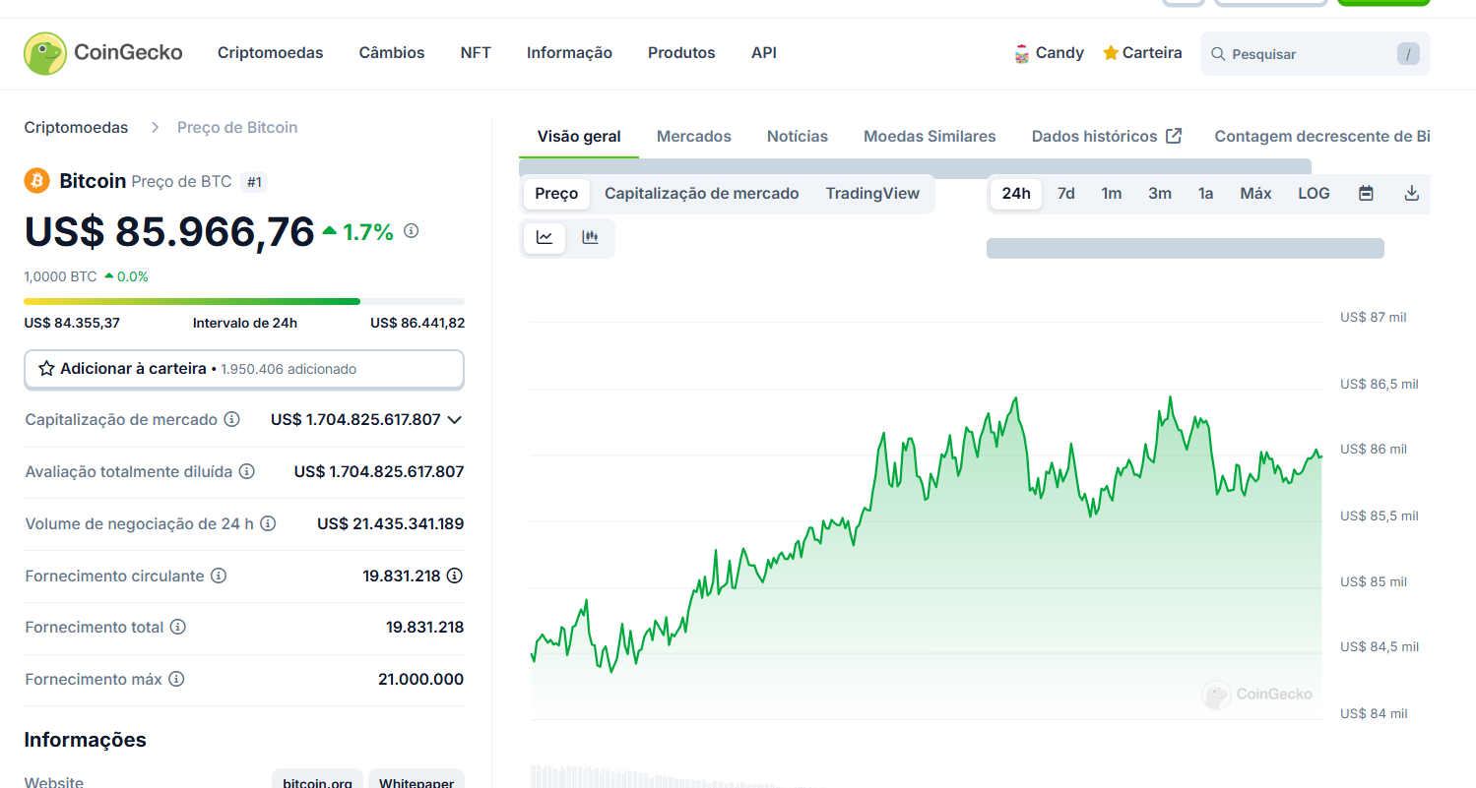Open the calendar date range picker
Viewport: 1476px width, 788px height.
click(1366, 194)
